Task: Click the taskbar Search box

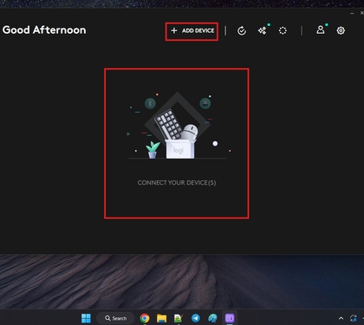Action: coord(115,318)
